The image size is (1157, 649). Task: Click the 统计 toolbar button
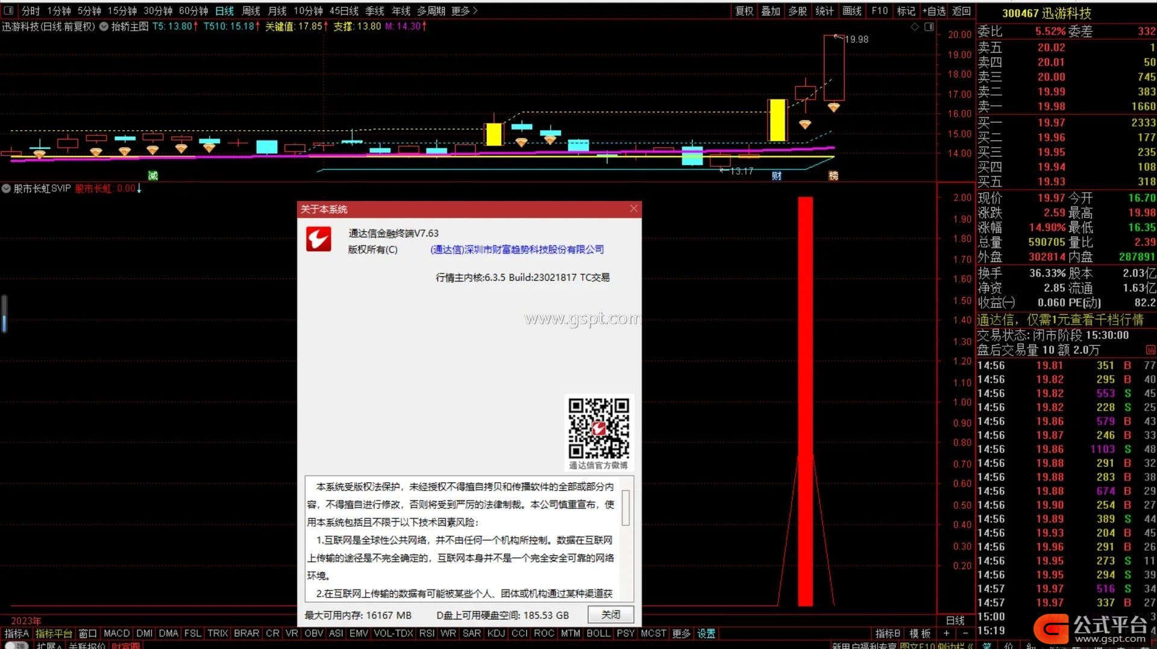824,11
